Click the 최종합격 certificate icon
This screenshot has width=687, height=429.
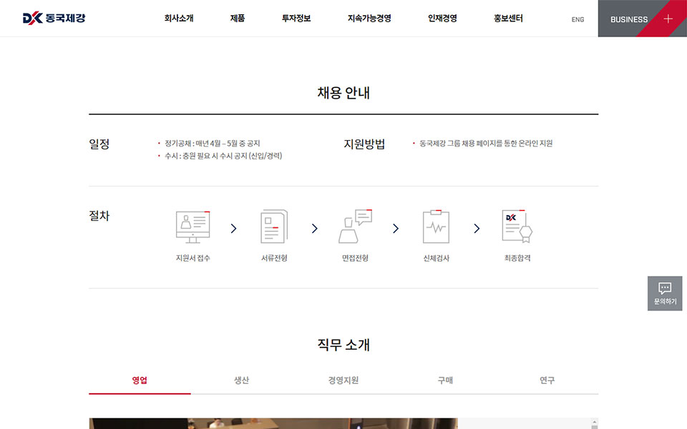pyautogui.click(x=517, y=227)
